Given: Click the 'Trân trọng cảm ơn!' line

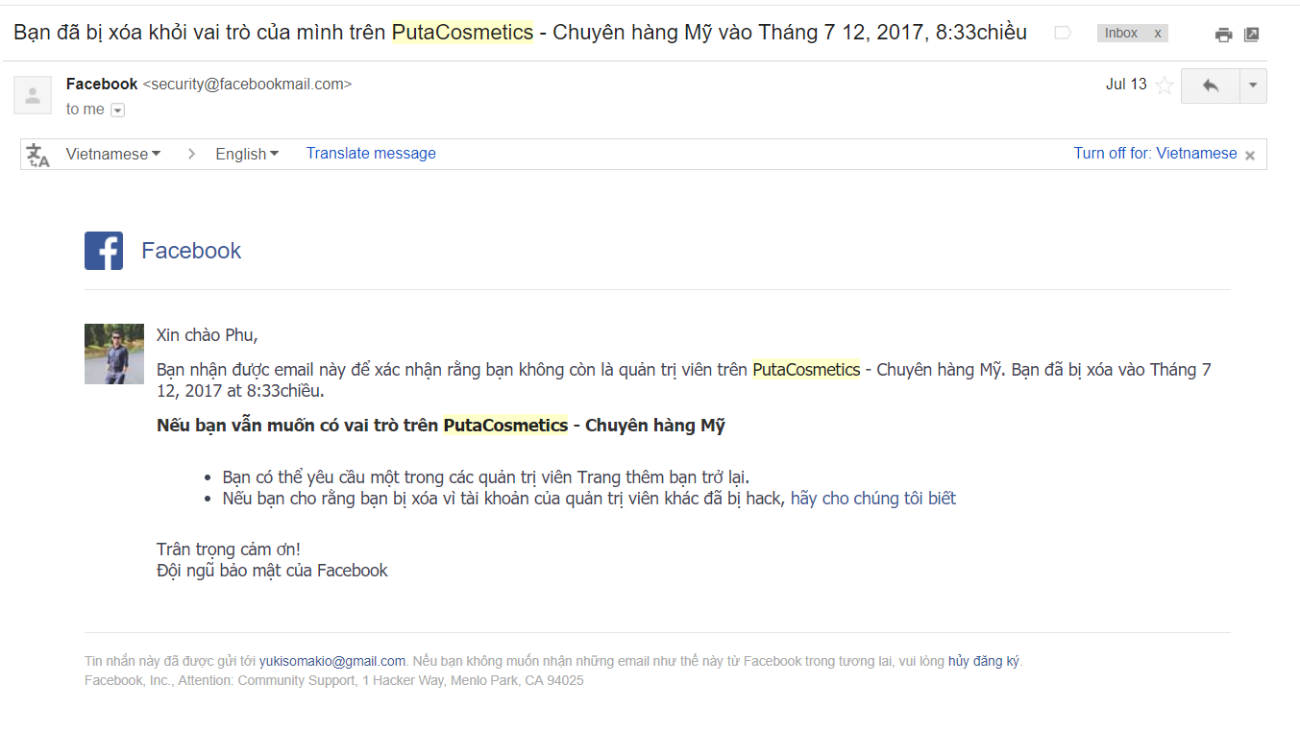Looking at the screenshot, I should point(229,550).
